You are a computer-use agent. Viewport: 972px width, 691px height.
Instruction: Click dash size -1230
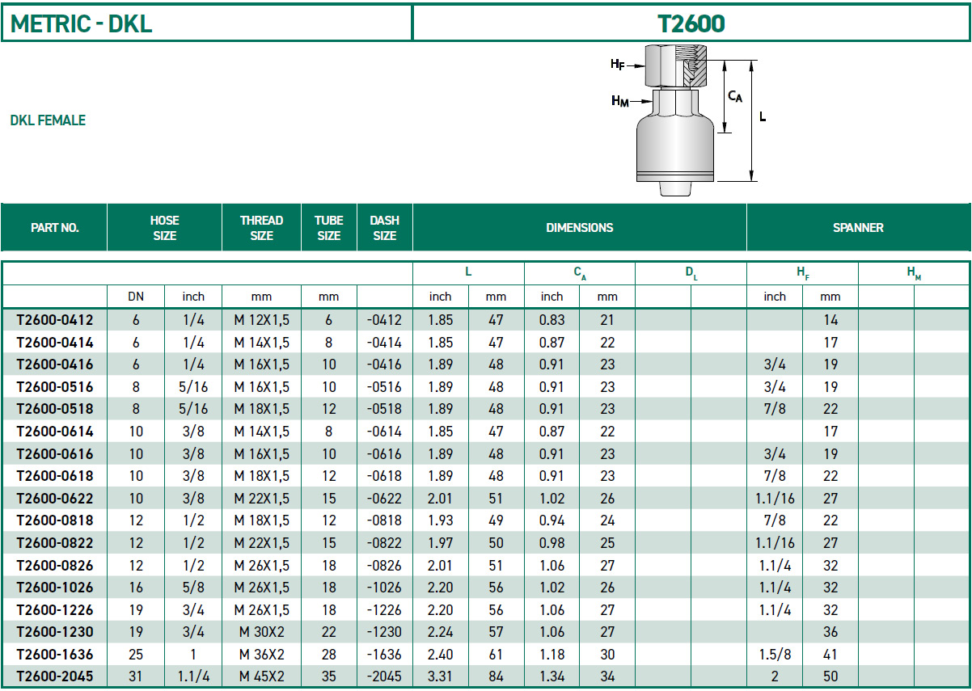(384, 632)
